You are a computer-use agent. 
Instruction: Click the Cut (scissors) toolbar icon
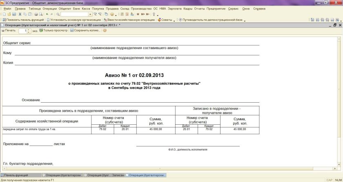(20, 14)
